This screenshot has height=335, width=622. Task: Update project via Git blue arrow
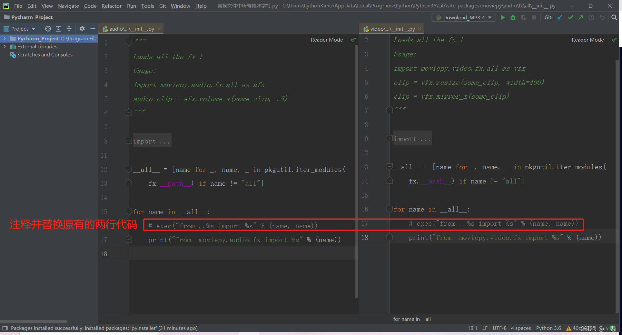(560, 17)
